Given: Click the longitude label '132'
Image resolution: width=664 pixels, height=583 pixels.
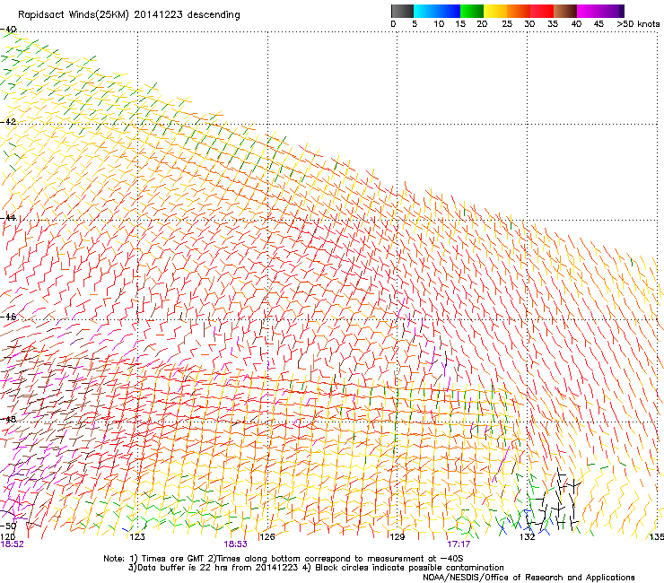Looking at the screenshot, I should coord(528,537).
